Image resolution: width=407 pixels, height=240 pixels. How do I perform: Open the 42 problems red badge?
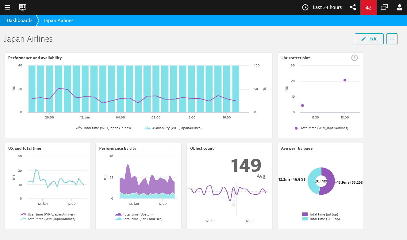click(369, 7)
